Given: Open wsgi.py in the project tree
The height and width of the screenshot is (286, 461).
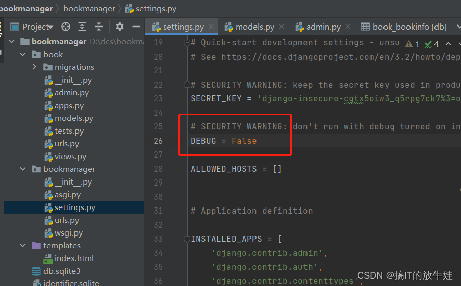Looking at the screenshot, I should tap(64, 233).
